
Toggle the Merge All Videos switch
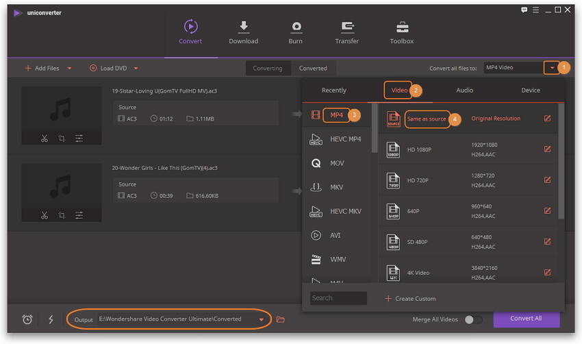tap(474, 319)
